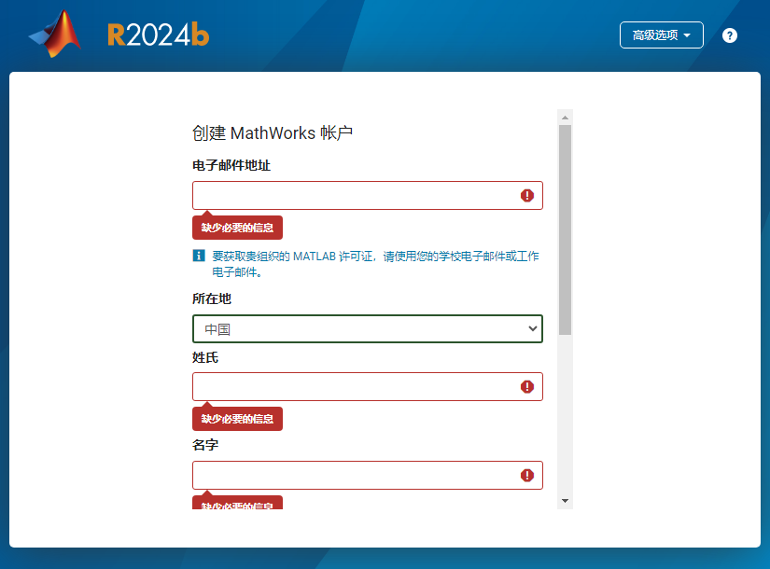
Task: Click the 电子邮件地址 label
Action: coord(231,165)
